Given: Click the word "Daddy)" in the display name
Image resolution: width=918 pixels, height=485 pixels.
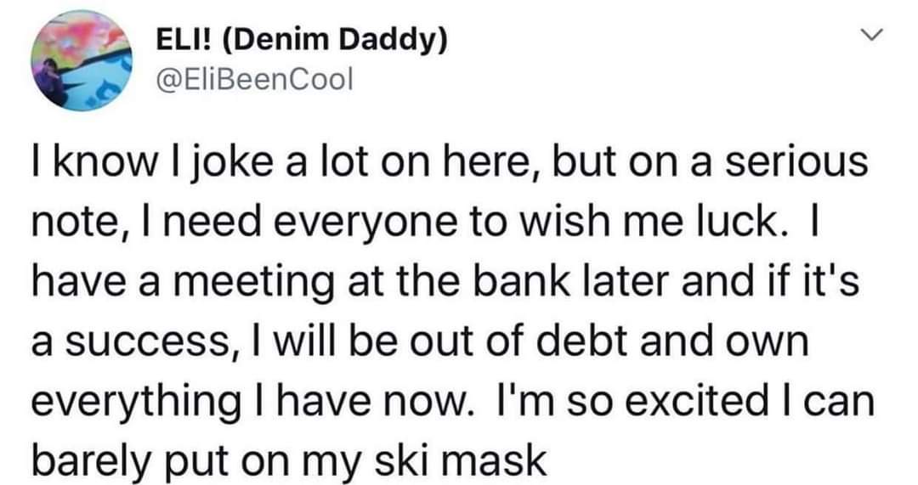Looking at the screenshot, I should click(396, 41).
